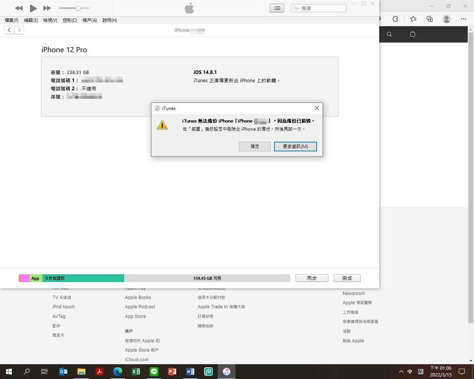
Task: Click the Apple website search magnifier icon
Action: click(x=389, y=34)
